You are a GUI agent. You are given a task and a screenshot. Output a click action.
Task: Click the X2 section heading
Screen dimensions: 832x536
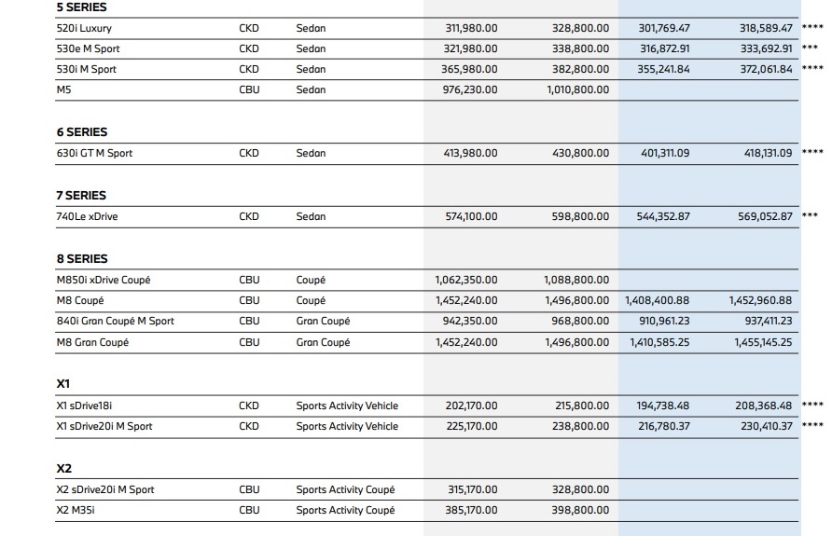[64, 468]
